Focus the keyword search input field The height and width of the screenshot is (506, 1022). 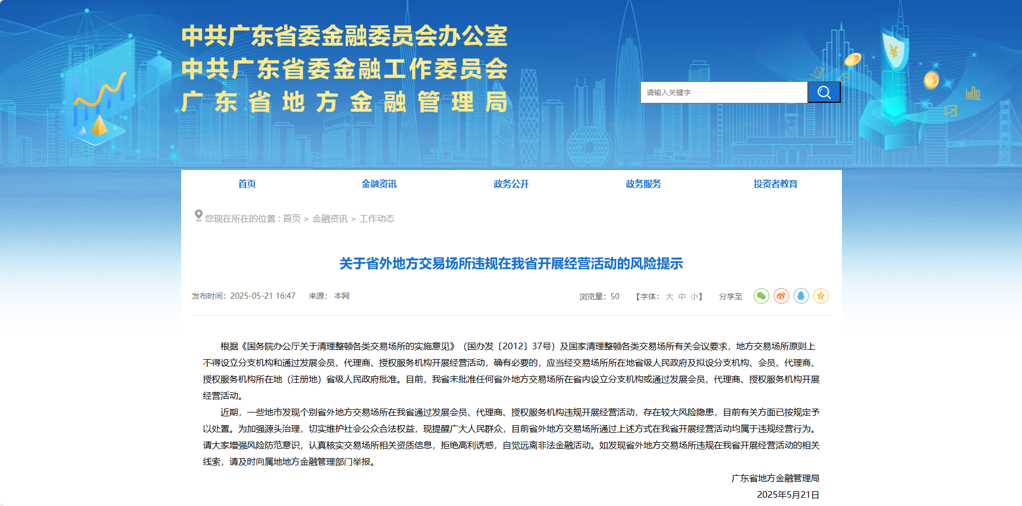[x=724, y=92]
